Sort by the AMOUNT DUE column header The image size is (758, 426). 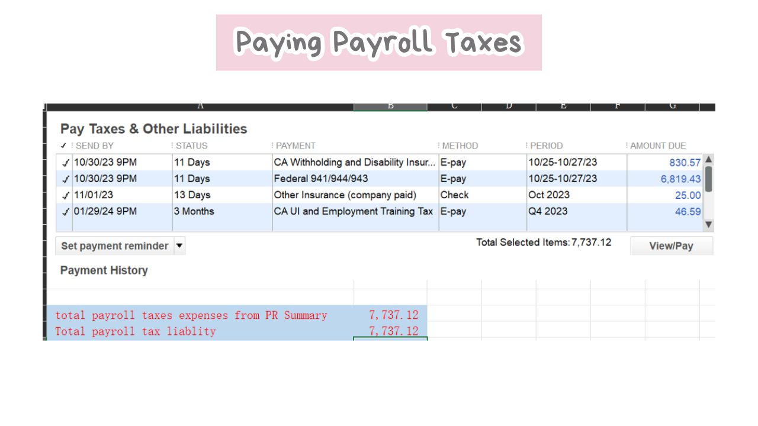tap(658, 146)
